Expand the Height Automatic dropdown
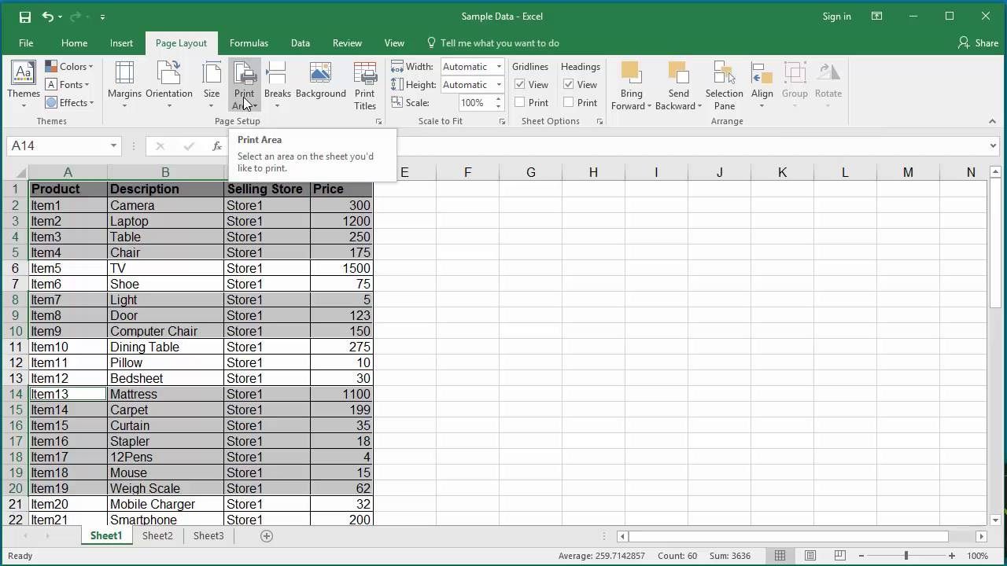This screenshot has height=566, width=1007. point(499,85)
